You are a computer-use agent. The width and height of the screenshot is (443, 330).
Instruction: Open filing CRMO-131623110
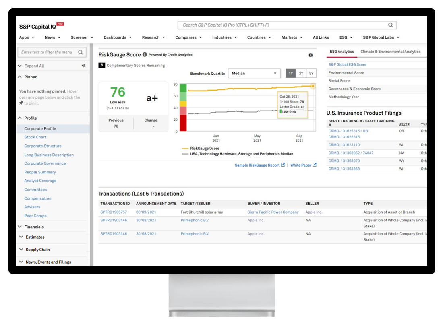click(x=344, y=145)
